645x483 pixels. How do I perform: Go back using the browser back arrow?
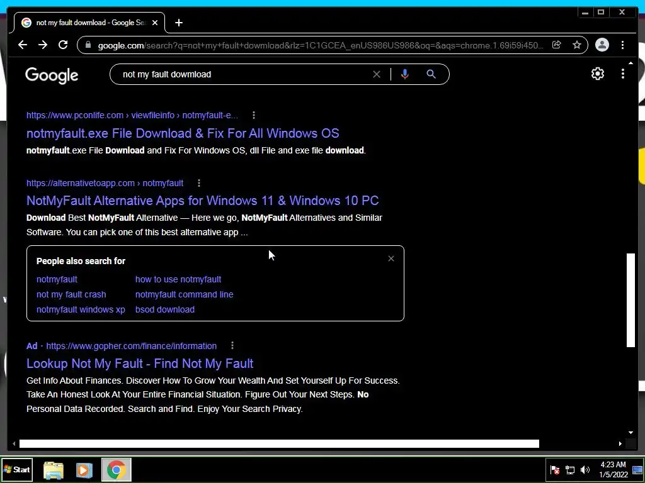23,45
